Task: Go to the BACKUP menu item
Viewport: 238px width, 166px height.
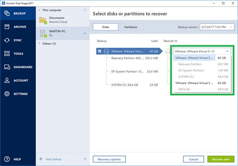Action: [18, 13]
